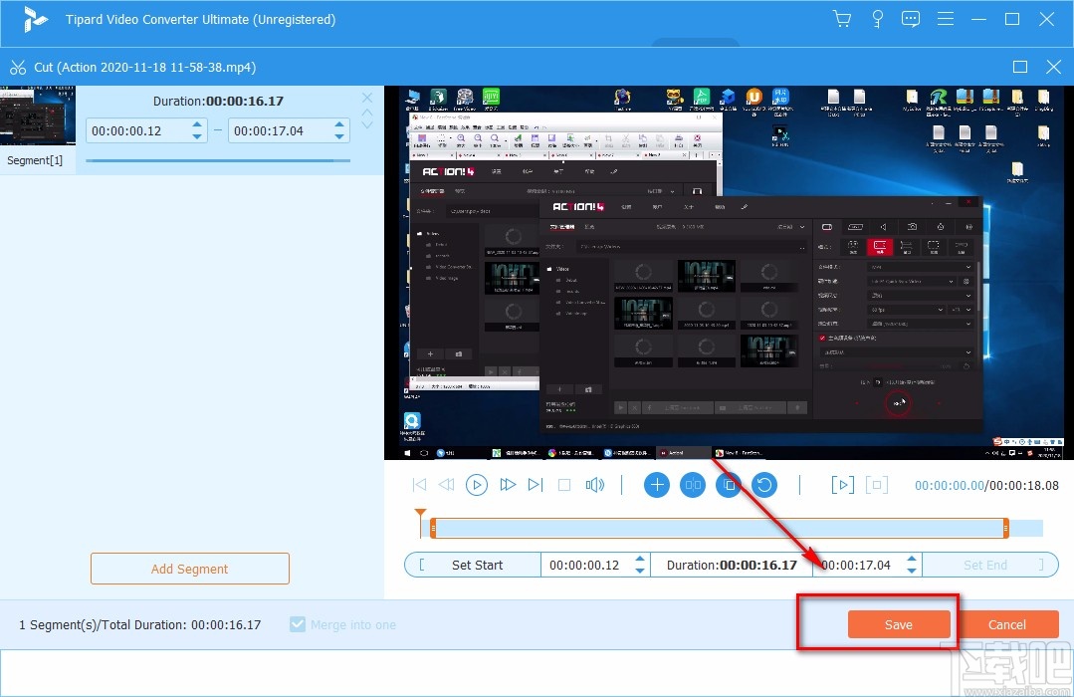Jump to the segment end with the next icon
The width and height of the screenshot is (1074, 697).
[x=536, y=485]
